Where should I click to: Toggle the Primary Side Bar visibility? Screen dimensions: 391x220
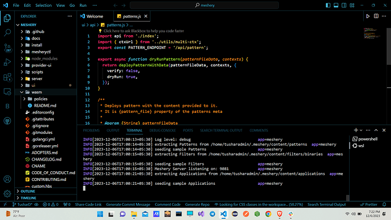click(328, 5)
